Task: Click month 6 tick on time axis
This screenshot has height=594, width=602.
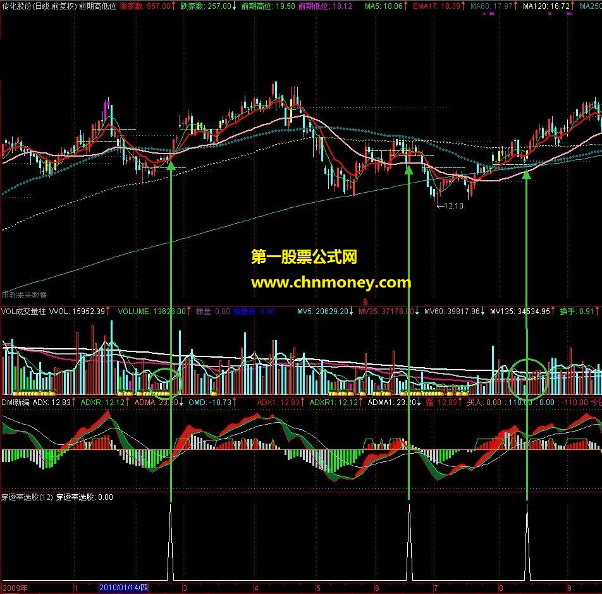Action: [x=377, y=588]
